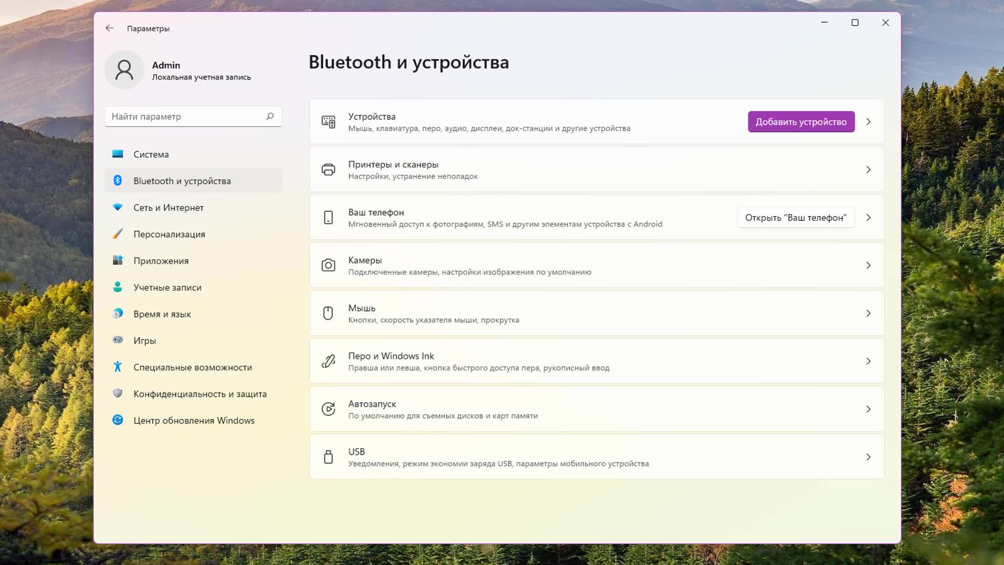Image resolution: width=1004 pixels, height=565 pixels.
Task: Expand the Камеры row chevron
Action: (x=868, y=265)
